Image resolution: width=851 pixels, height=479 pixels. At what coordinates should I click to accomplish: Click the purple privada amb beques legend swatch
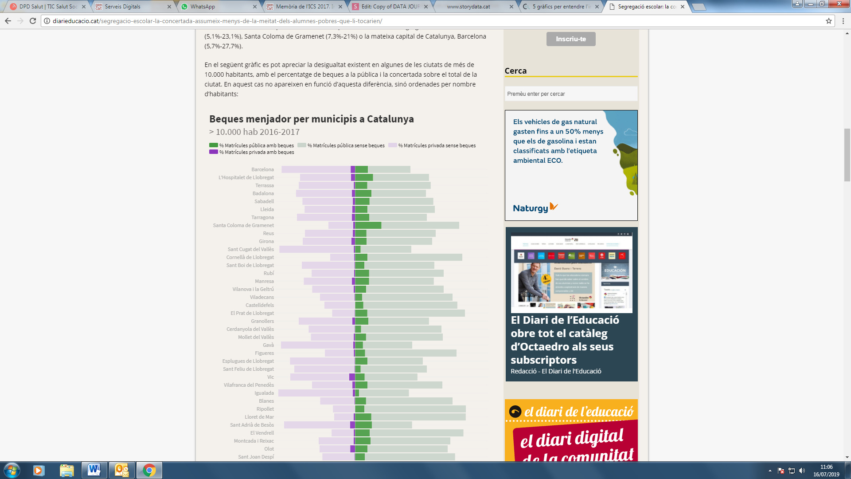214,152
